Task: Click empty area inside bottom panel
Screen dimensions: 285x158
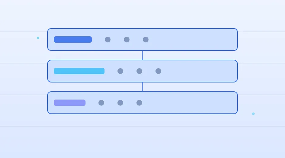Action: pos(189,103)
